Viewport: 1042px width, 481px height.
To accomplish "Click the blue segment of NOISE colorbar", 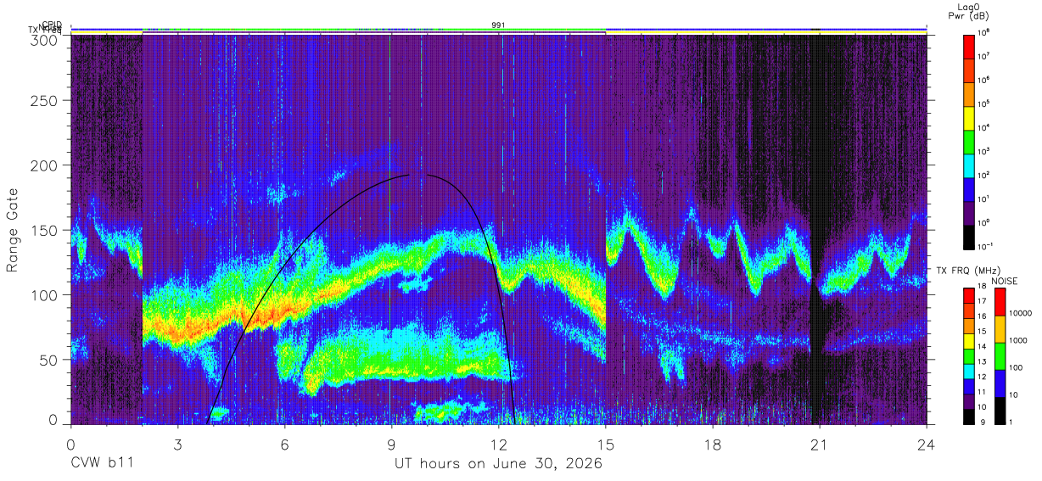I will pyautogui.click(x=1000, y=383).
